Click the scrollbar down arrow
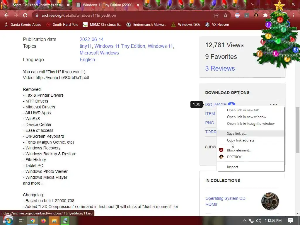Image resolution: width=300 pixels, height=225 pixels. click(x=297, y=214)
